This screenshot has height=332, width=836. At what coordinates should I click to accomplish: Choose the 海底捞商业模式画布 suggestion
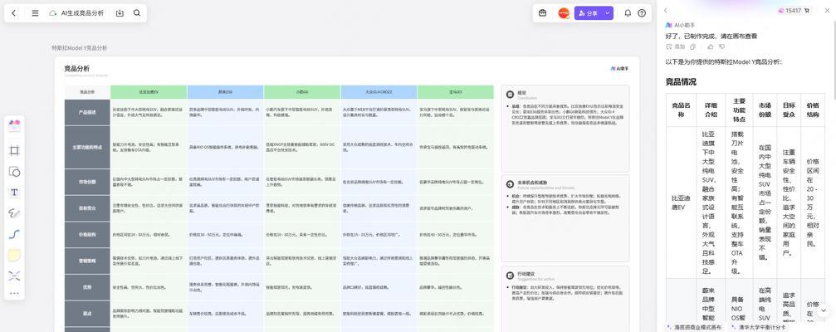(694, 327)
